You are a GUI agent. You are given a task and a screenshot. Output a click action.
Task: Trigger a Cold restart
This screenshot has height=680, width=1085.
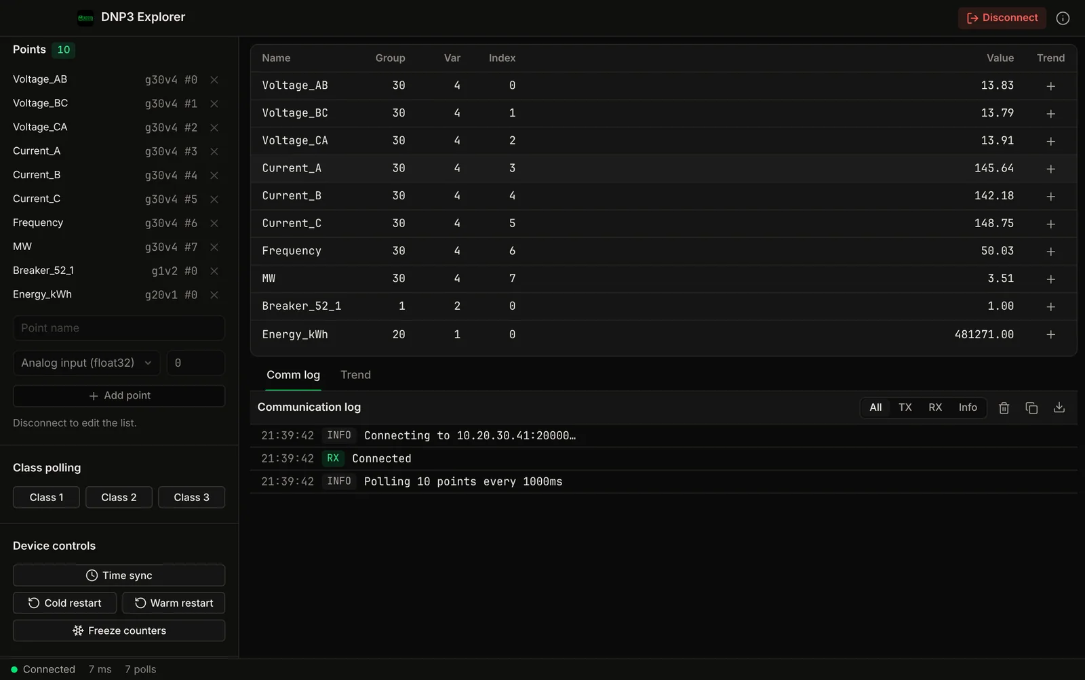(64, 603)
